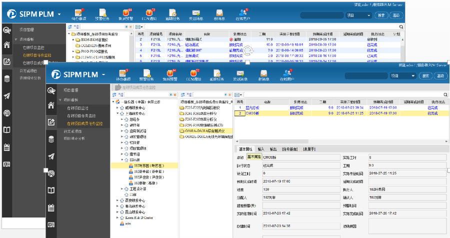This screenshot has width=450, height=238.
Task: Click the open book icon in the front sidebar
Action: point(51,190)
